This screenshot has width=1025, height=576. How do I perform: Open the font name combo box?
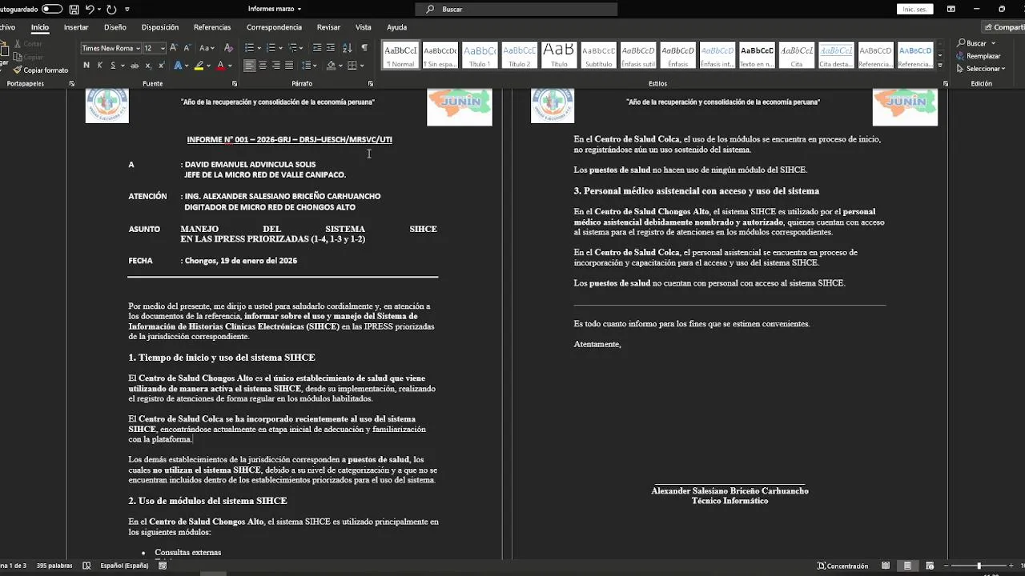pos(111,48)
